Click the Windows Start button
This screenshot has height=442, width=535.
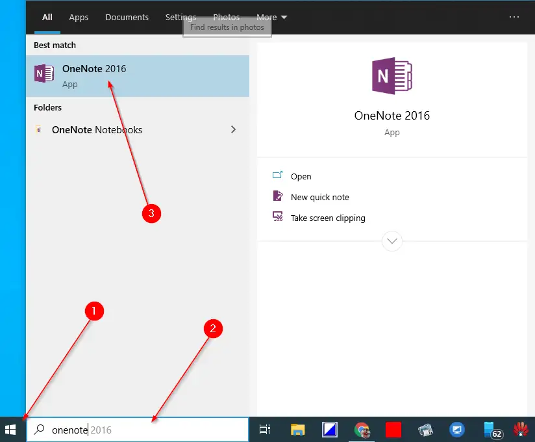10,430
